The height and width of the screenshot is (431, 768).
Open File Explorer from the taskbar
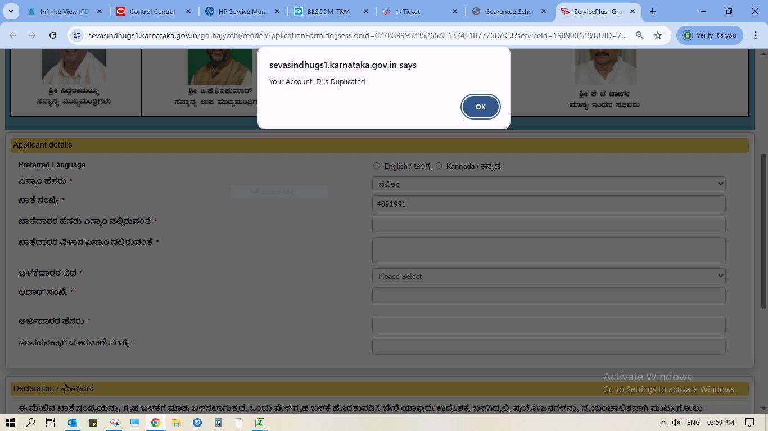177,423
